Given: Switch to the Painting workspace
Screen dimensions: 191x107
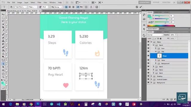Looking at the screenshot, I should [166, 2].
